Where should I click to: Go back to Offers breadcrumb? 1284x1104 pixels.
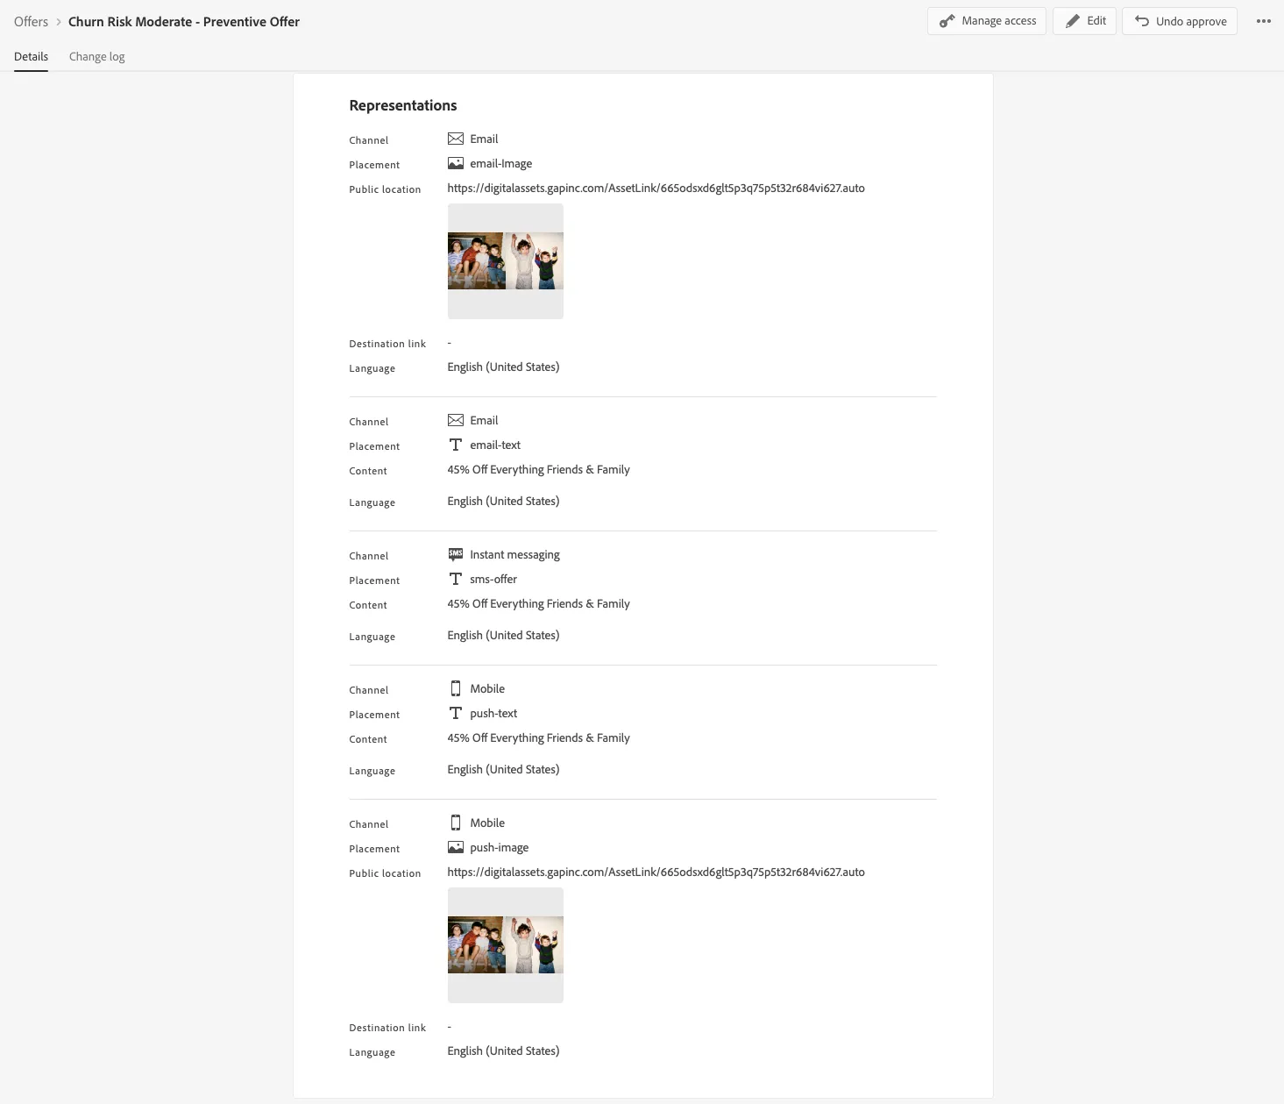(x=31, y=22)
